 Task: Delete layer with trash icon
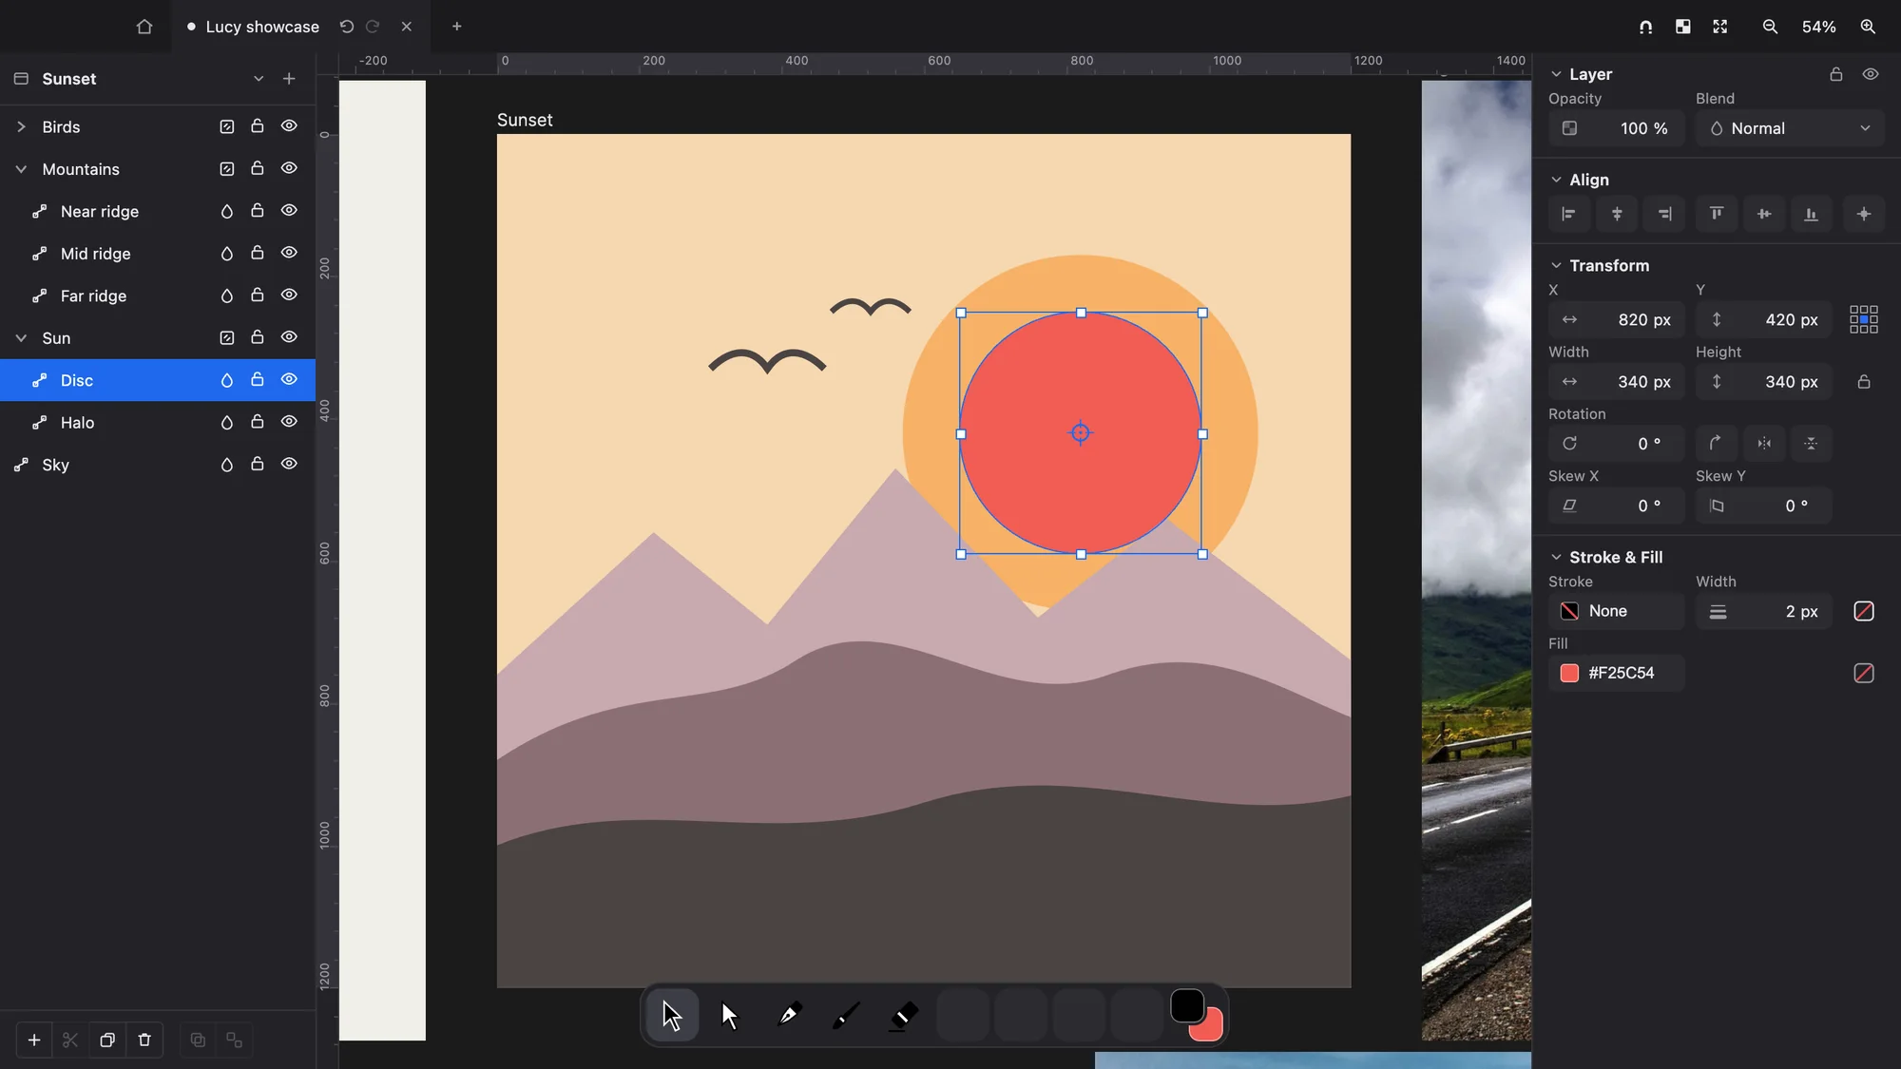[x=144, y=1040]
